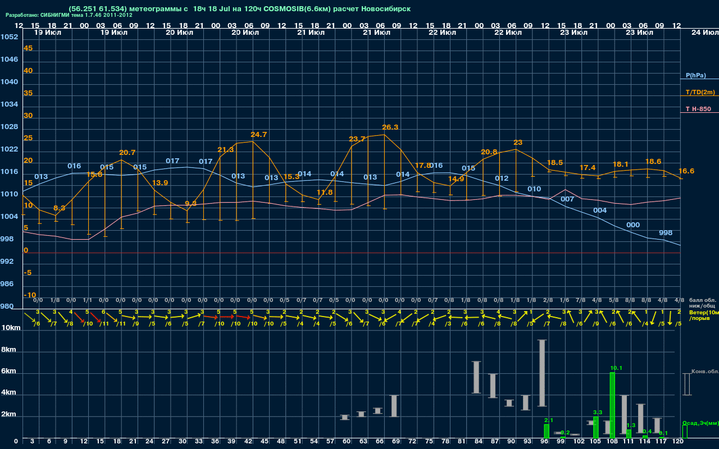The image size is (719, 449).
Task: Click the 'Конв.обл.' legend label
Action: point(705,372)
